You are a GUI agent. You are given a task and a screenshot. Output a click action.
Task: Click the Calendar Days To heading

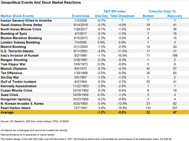162,11
